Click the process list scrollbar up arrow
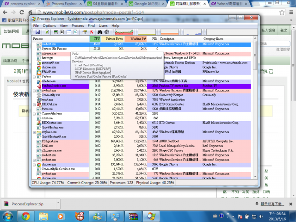Viewport: 296px width, 222px height. tap(255, 38)
